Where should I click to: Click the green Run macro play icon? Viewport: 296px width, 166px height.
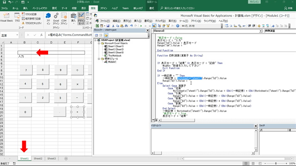(x=141, y=26)
